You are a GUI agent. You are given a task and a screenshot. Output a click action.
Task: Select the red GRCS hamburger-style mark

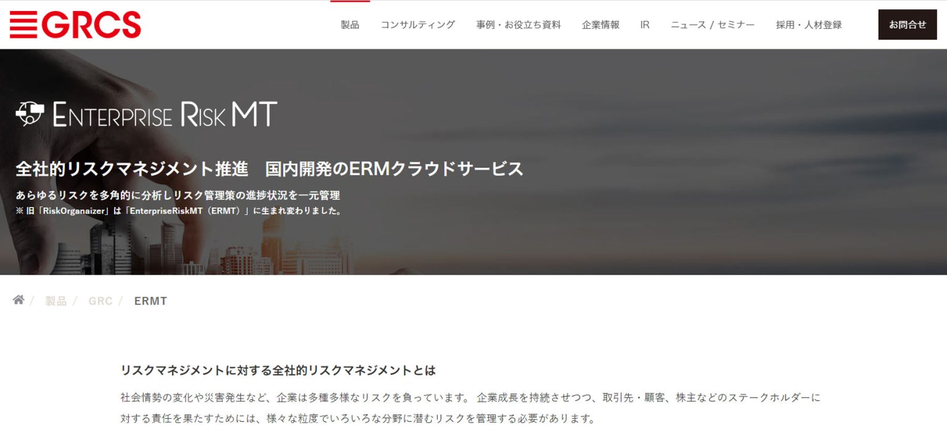[x=23, y=25]
